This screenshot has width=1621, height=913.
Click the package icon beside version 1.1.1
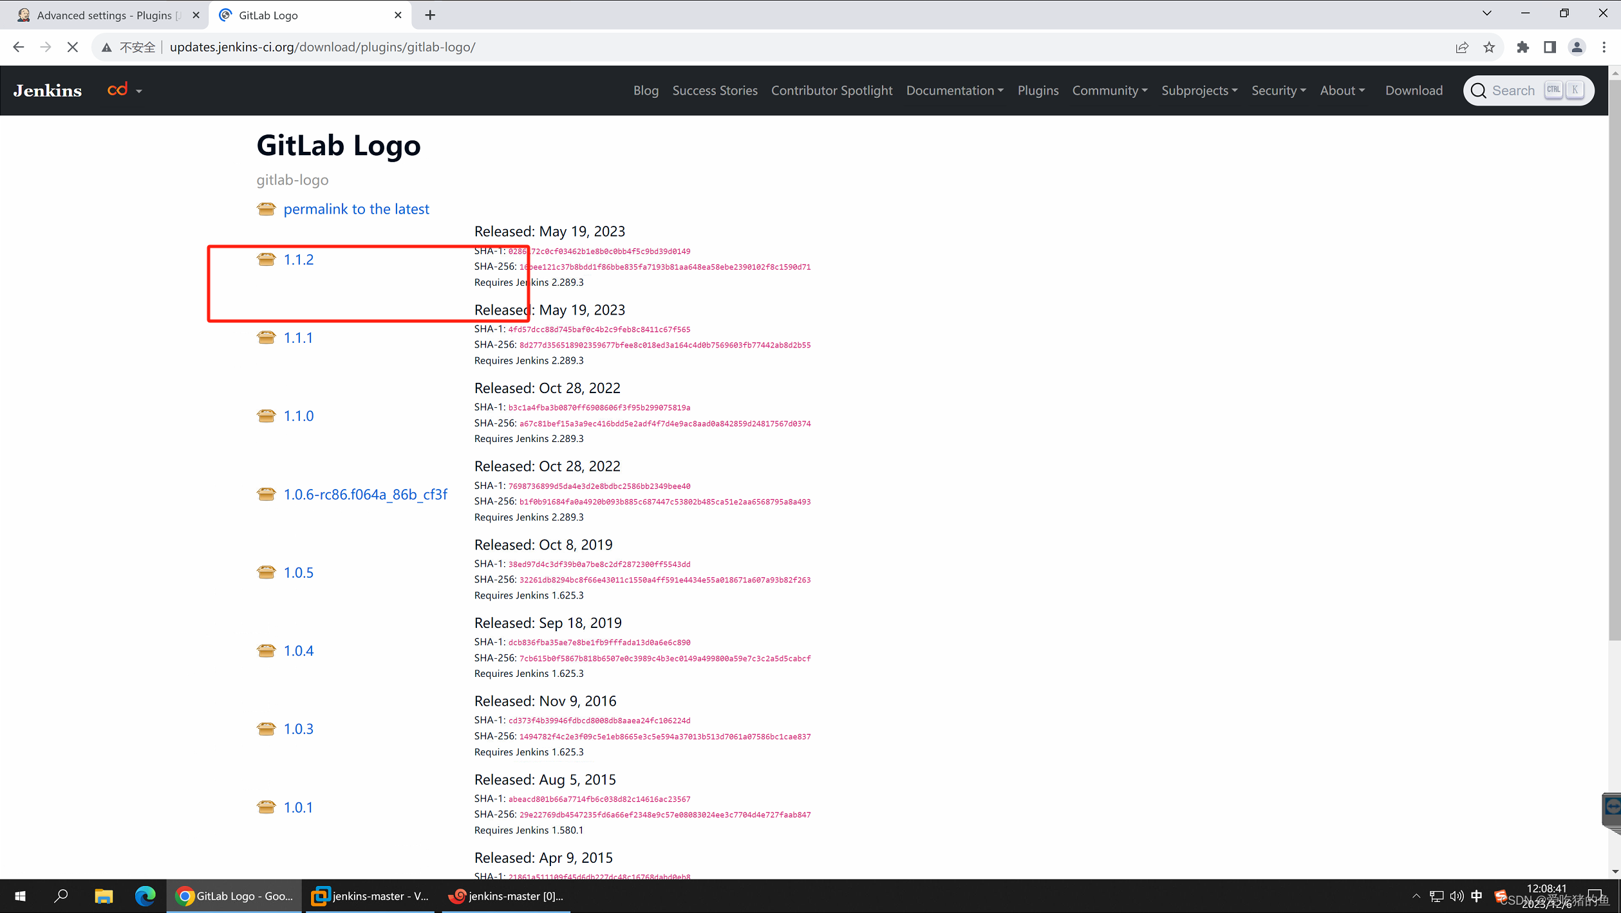click(266, 338)
